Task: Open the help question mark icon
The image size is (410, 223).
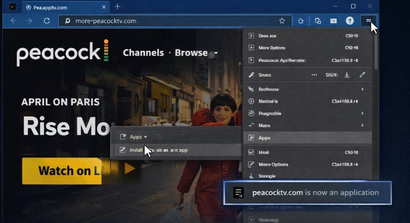Action: click(350, 21)
